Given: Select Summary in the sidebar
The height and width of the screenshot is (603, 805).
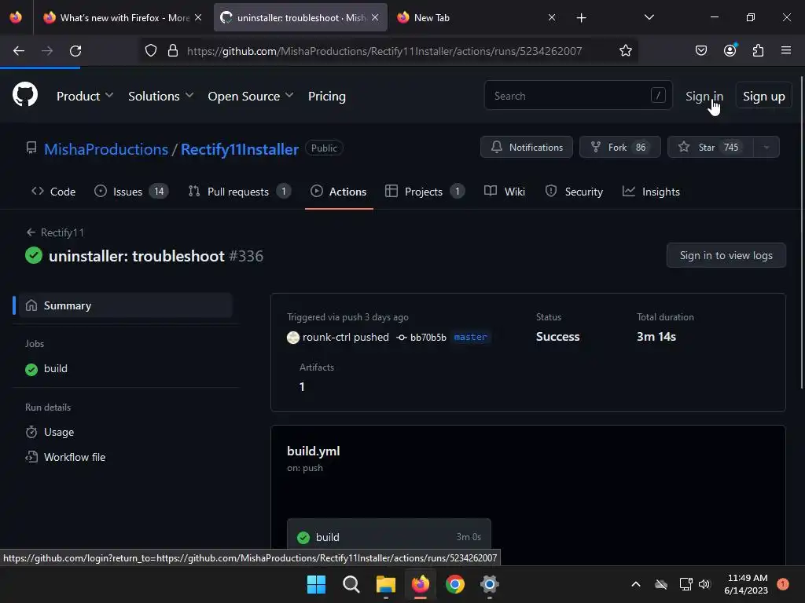Looking at the screenshot, I should (125, 305).
